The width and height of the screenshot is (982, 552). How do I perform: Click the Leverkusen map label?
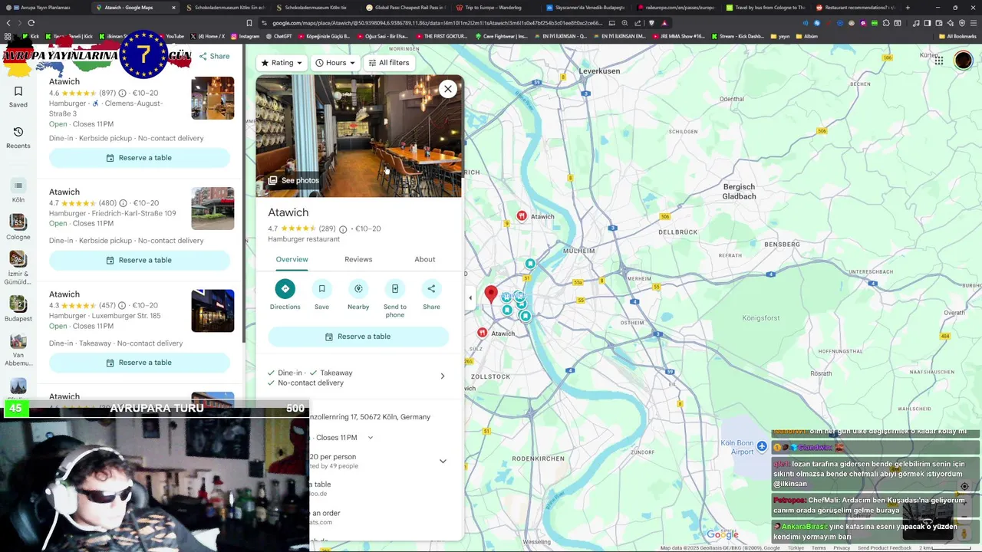point(599,71)
